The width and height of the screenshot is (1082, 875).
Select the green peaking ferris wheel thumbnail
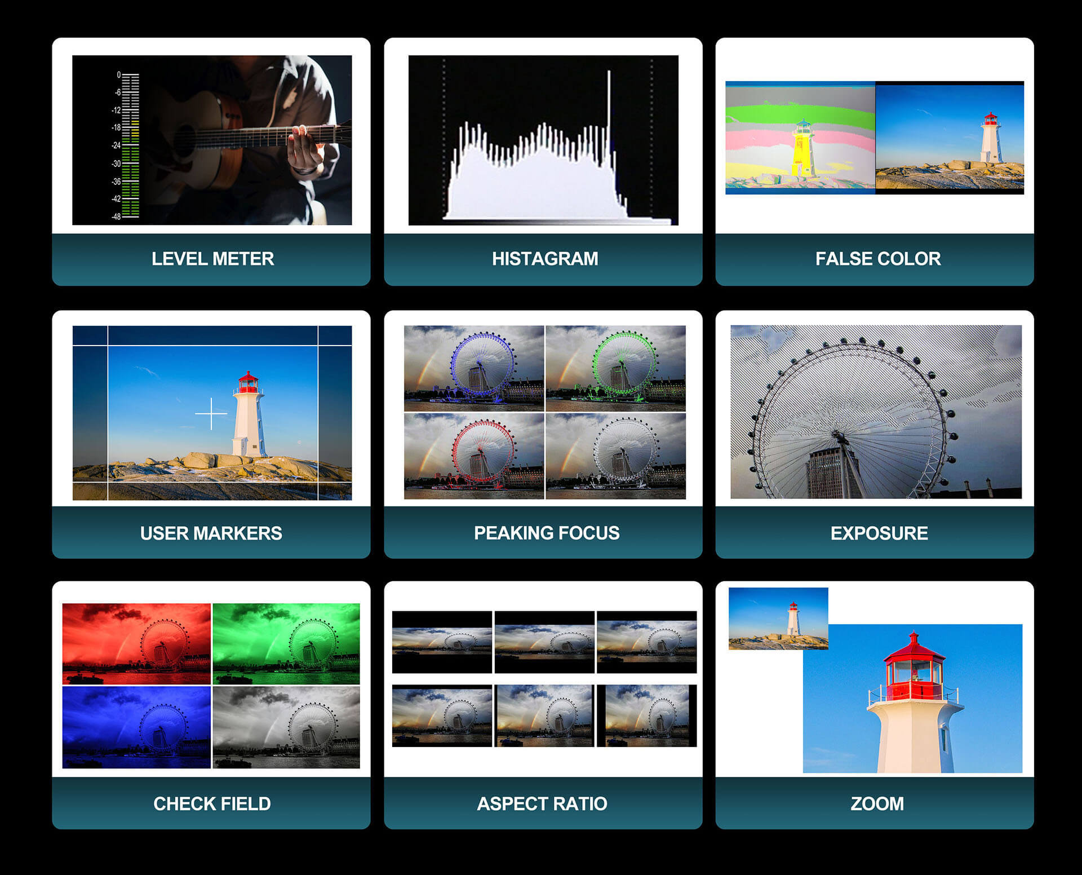click(616, 368)
